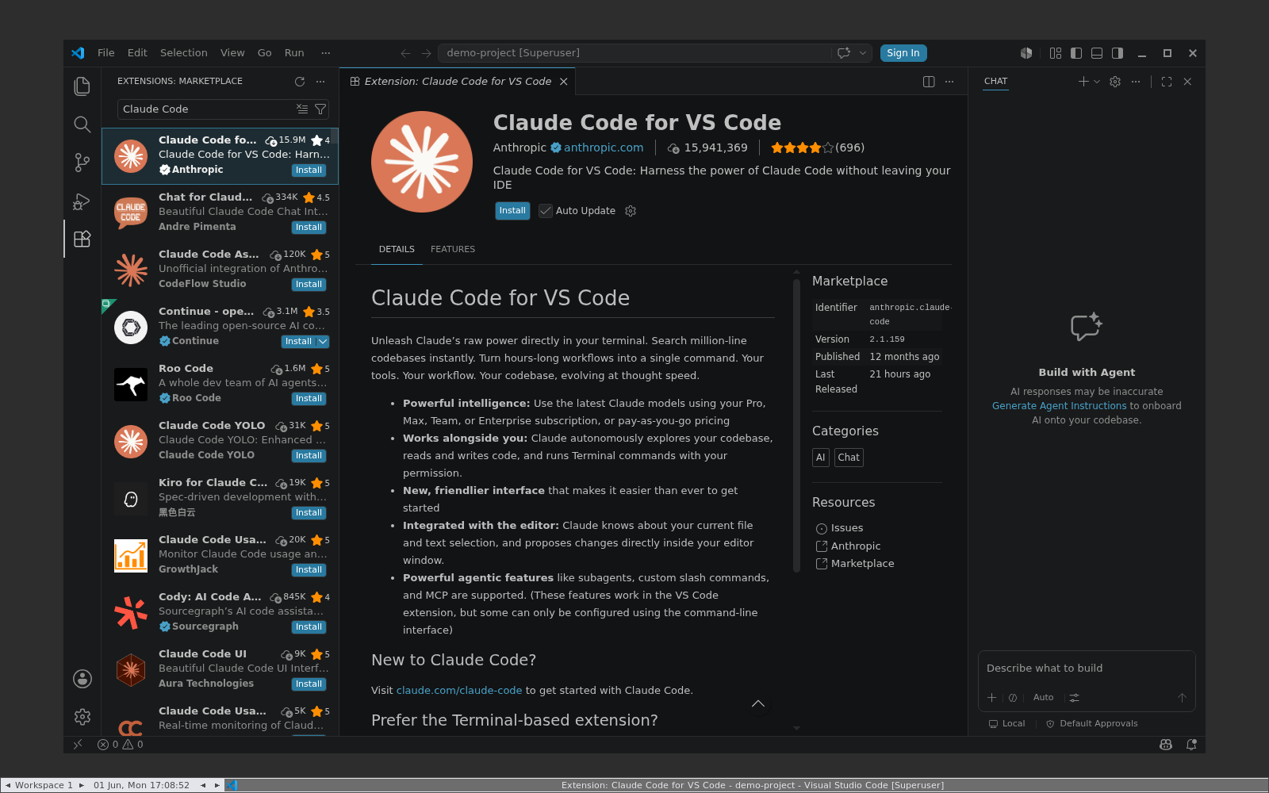Screen dimensions: 1269x793
Task: Open Extensions panel more actions menu
Action: point(320,82)
